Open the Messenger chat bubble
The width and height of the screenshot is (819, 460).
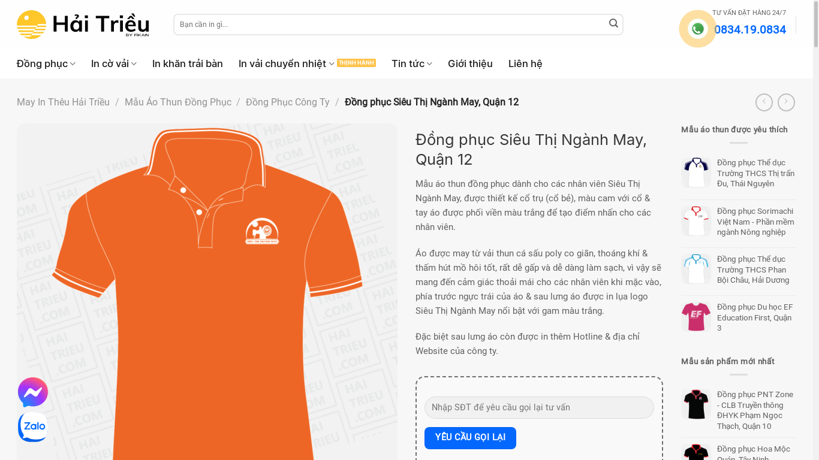33,392
